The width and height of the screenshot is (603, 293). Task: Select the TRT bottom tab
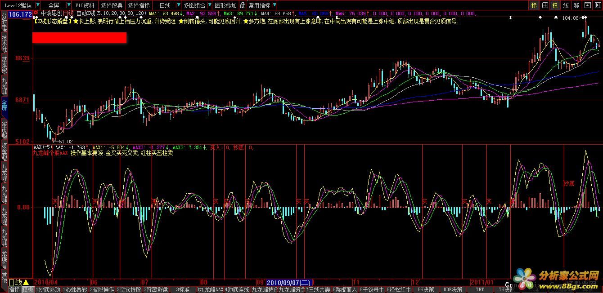click(480, 289)
